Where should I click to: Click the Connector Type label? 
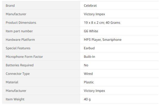18,74
